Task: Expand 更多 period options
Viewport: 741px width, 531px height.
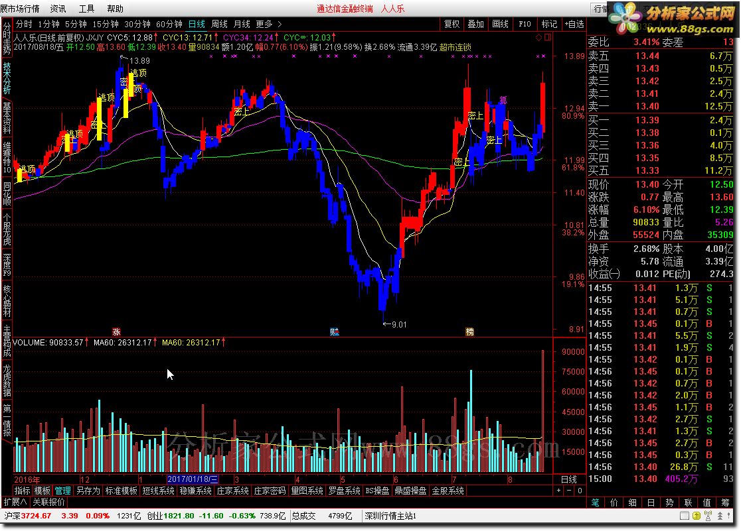Action: point(264,24)
